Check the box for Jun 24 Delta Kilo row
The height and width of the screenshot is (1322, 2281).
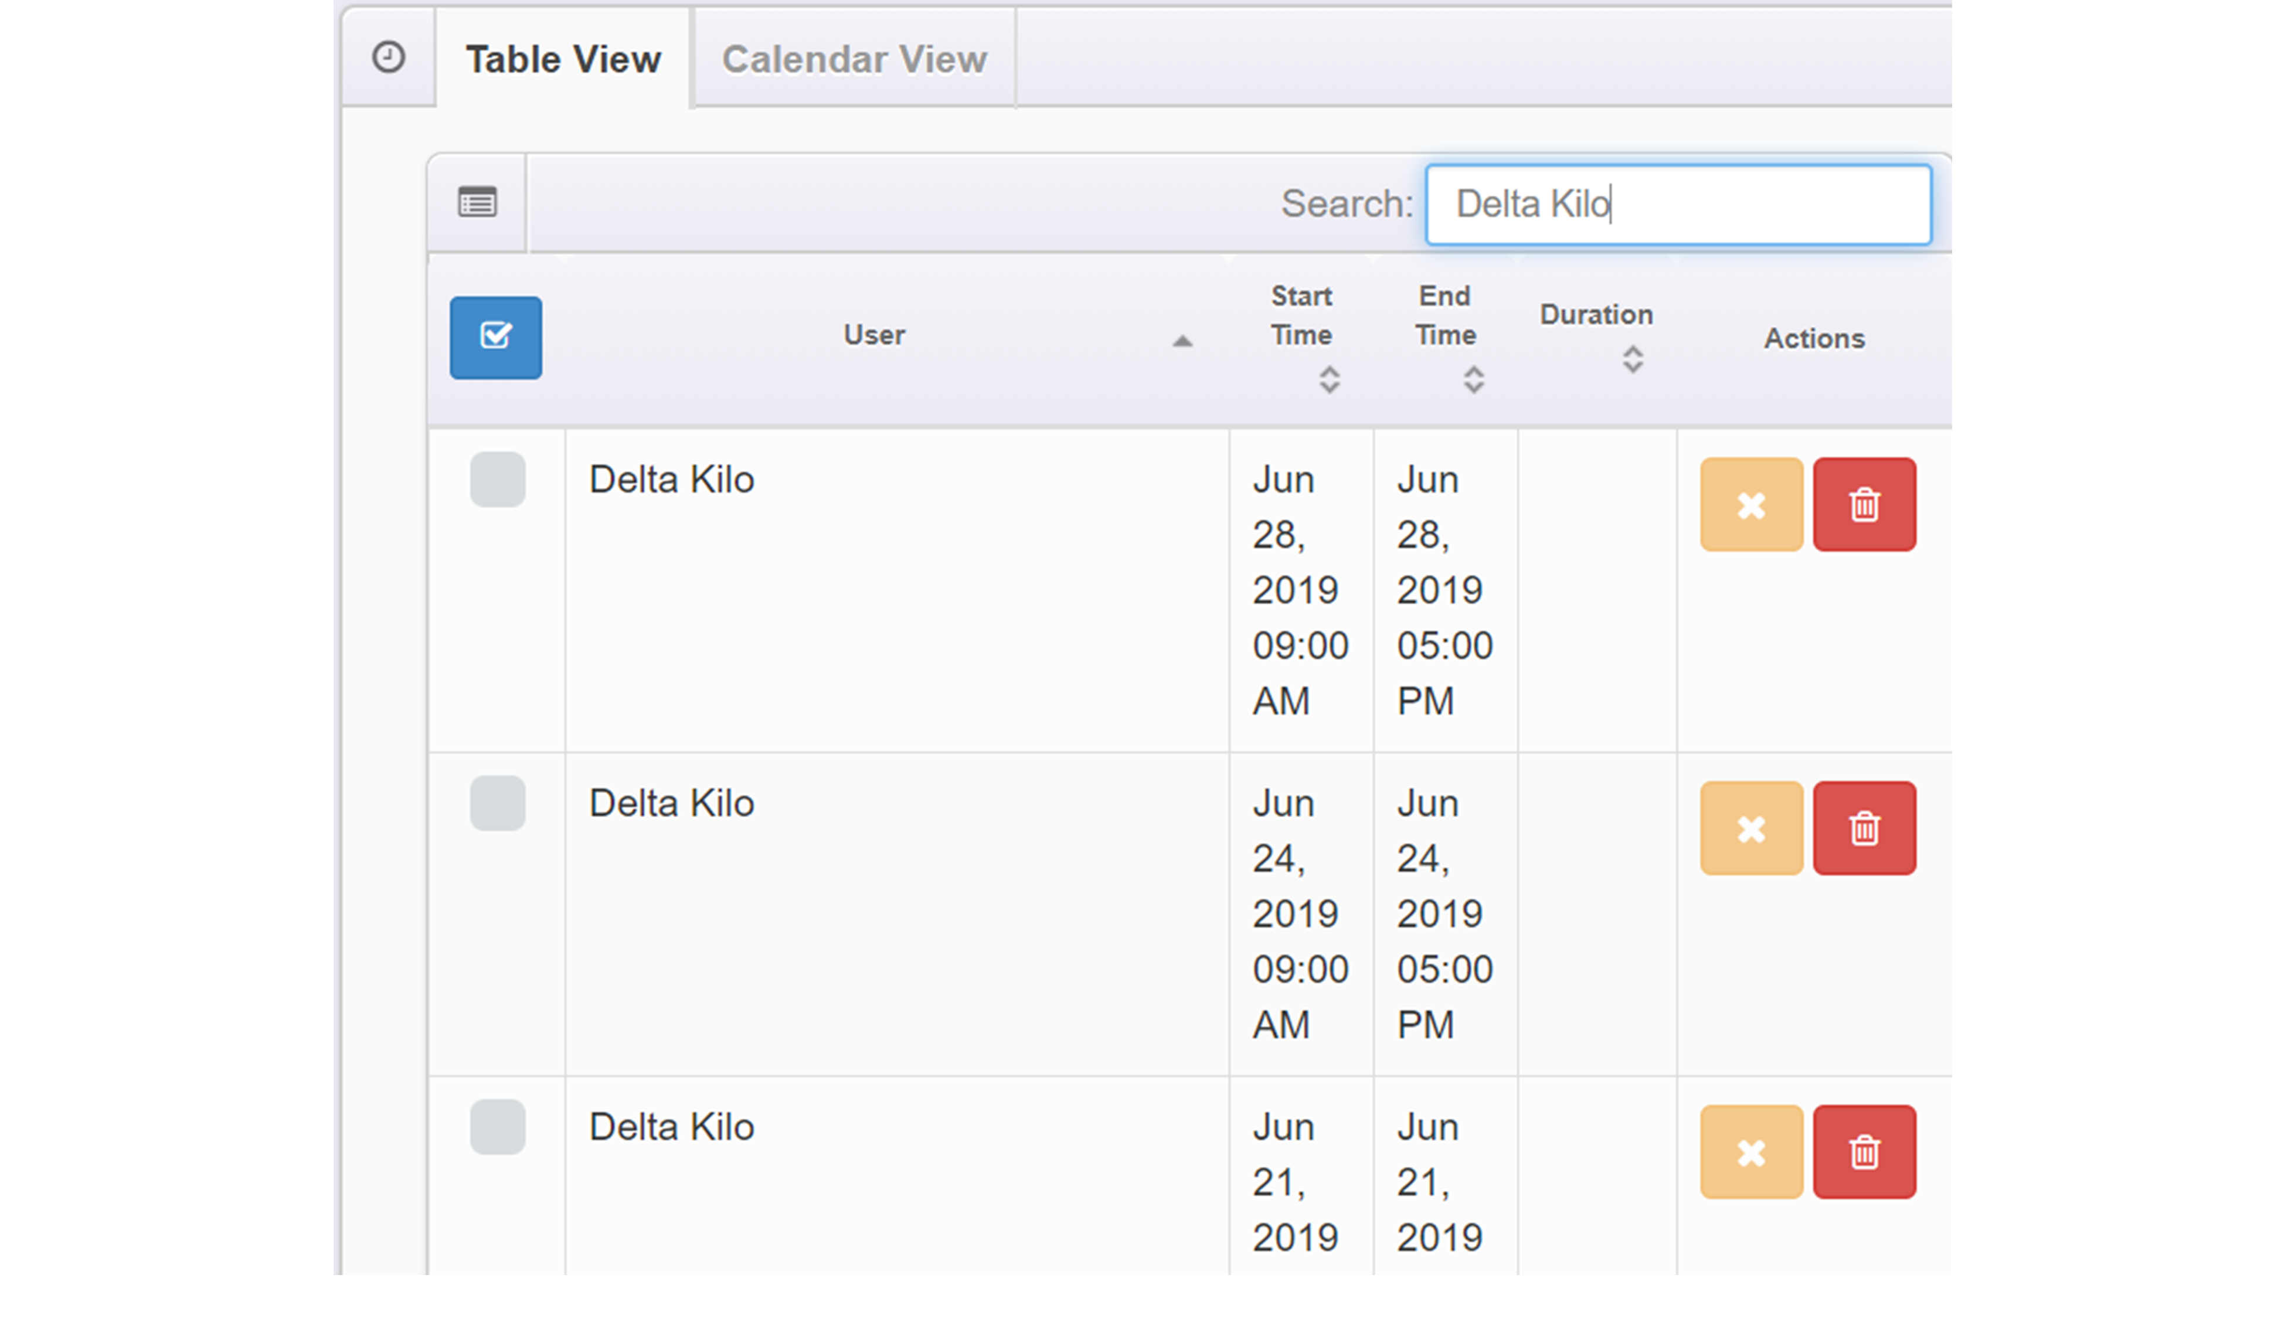point(497,802)
